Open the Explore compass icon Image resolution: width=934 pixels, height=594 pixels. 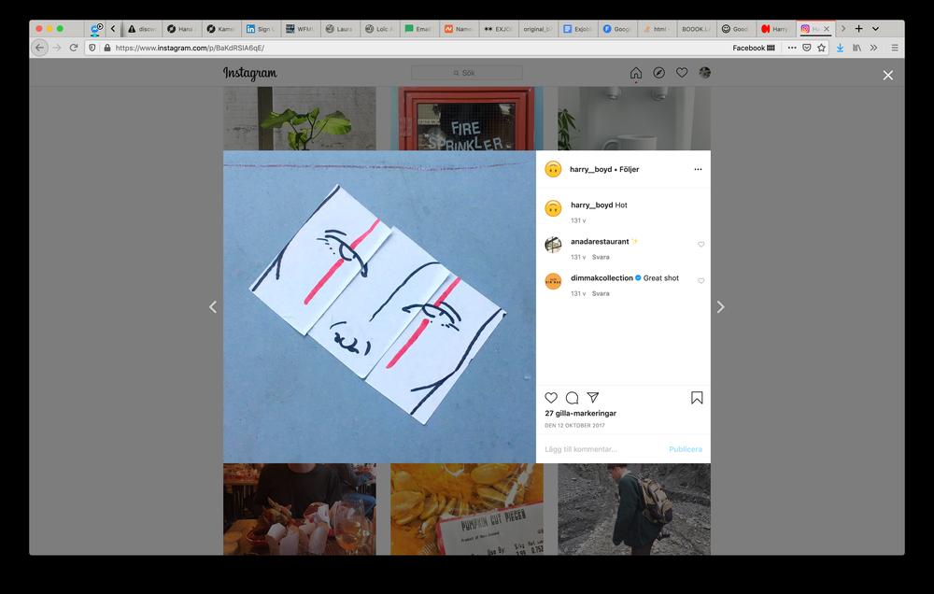pos(658,73)
